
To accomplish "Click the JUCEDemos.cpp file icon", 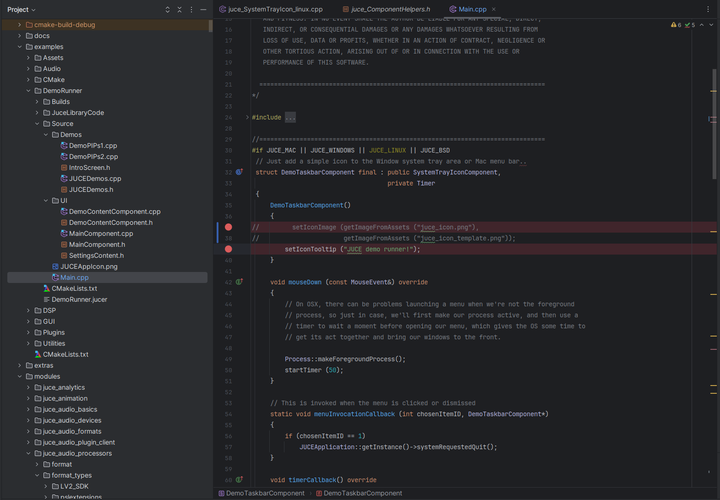I will (64, 179).
